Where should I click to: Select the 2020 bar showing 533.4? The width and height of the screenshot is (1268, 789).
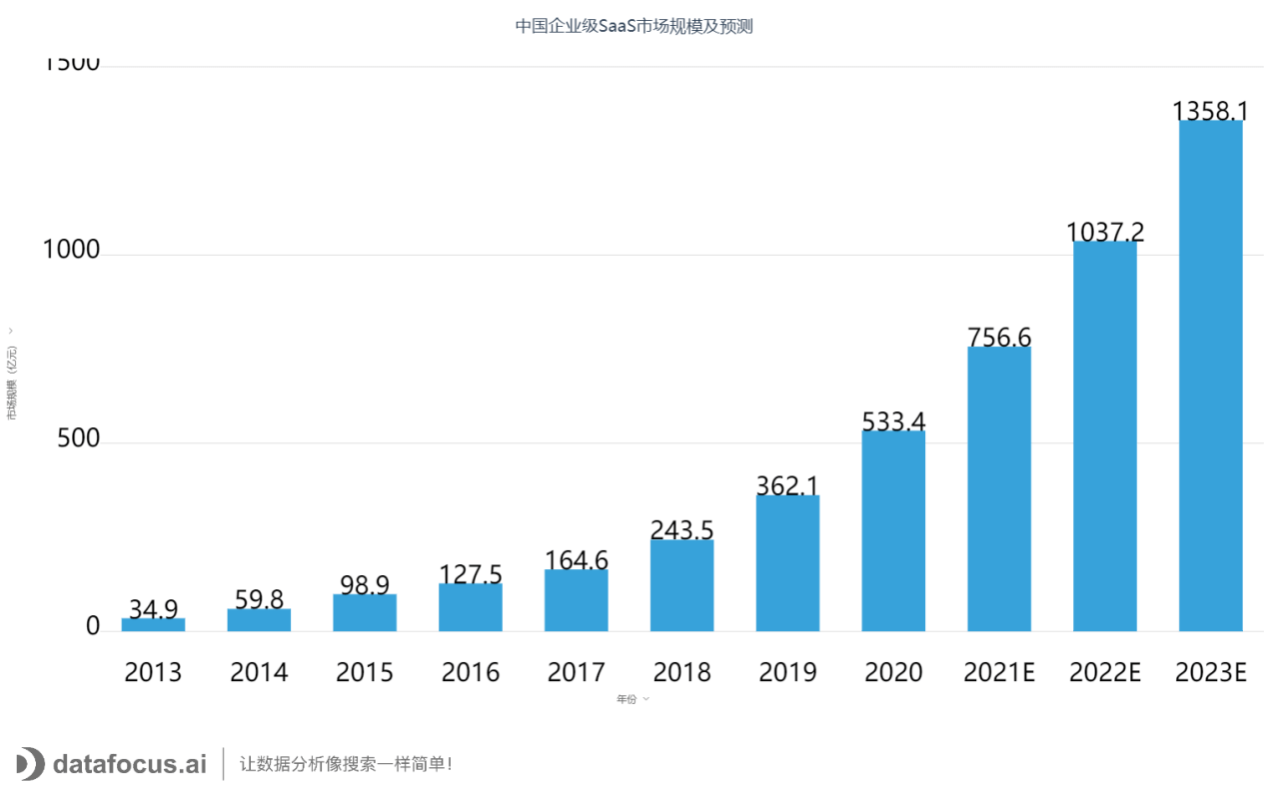(893, 529)
